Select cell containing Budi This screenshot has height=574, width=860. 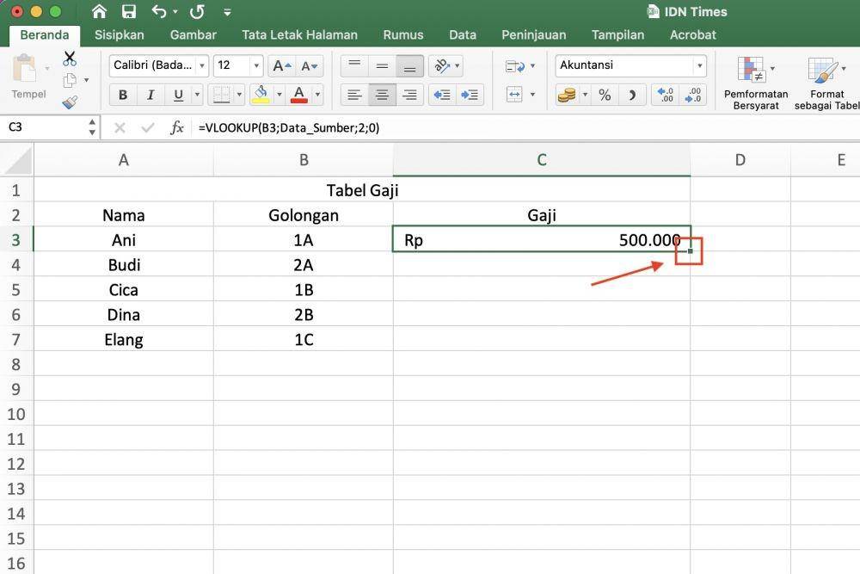[x=123, y=265]
